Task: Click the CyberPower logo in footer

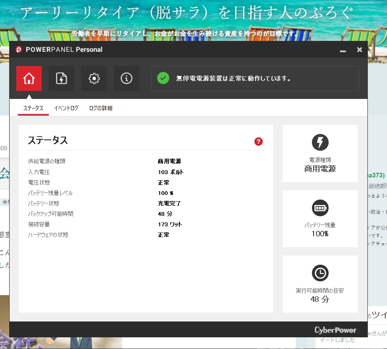Action: 335,330
